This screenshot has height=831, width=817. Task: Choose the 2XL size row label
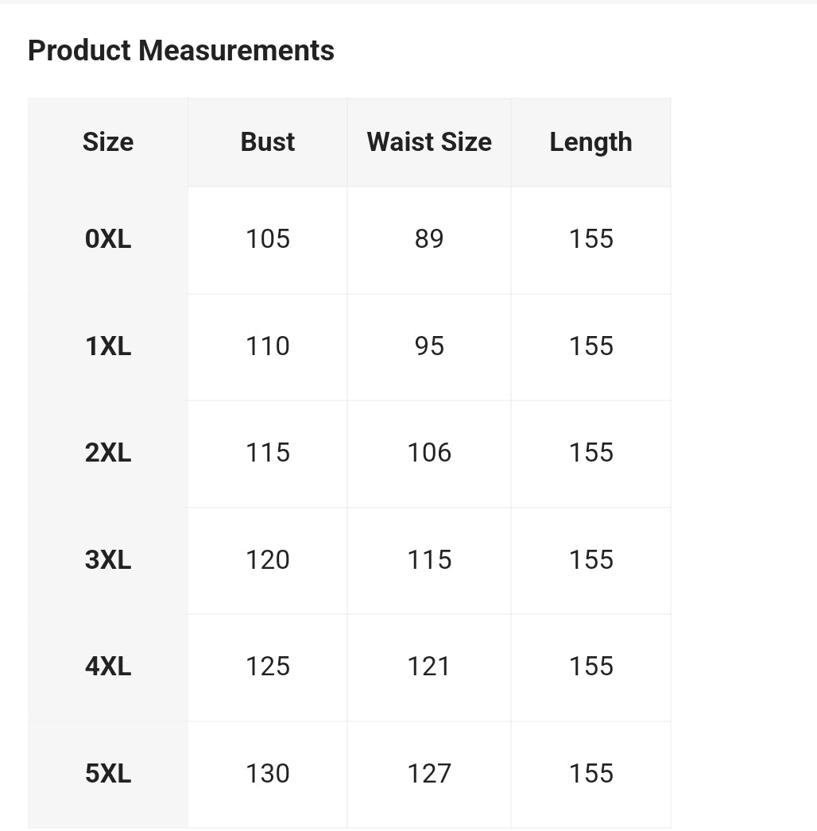coord(108,453)
